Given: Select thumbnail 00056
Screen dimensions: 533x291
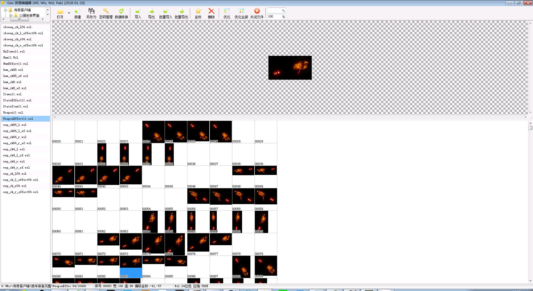Looking at the screenshot, I should coord(198,199).
